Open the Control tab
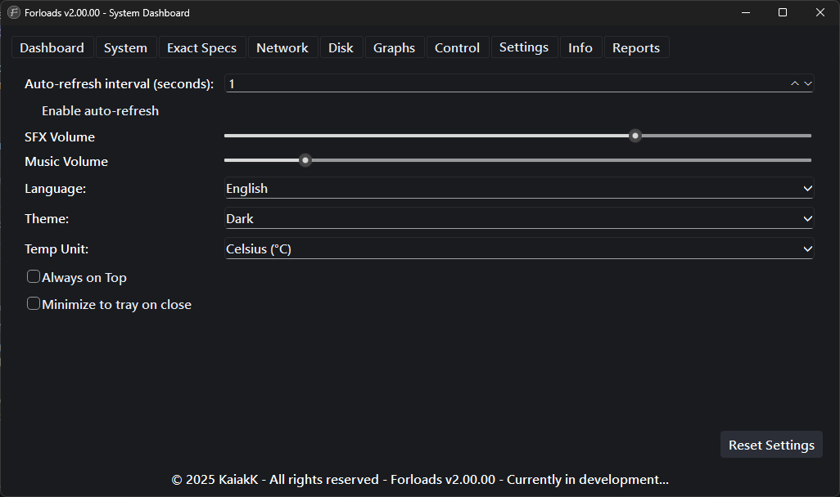 457,47
